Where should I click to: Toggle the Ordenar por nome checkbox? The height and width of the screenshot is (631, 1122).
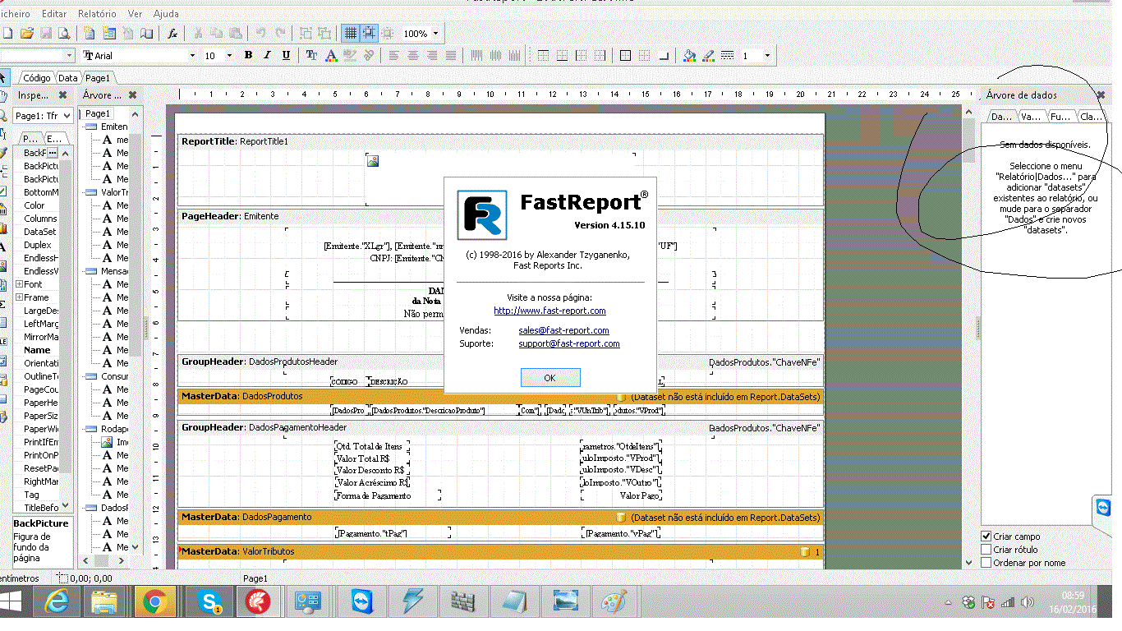986,563
